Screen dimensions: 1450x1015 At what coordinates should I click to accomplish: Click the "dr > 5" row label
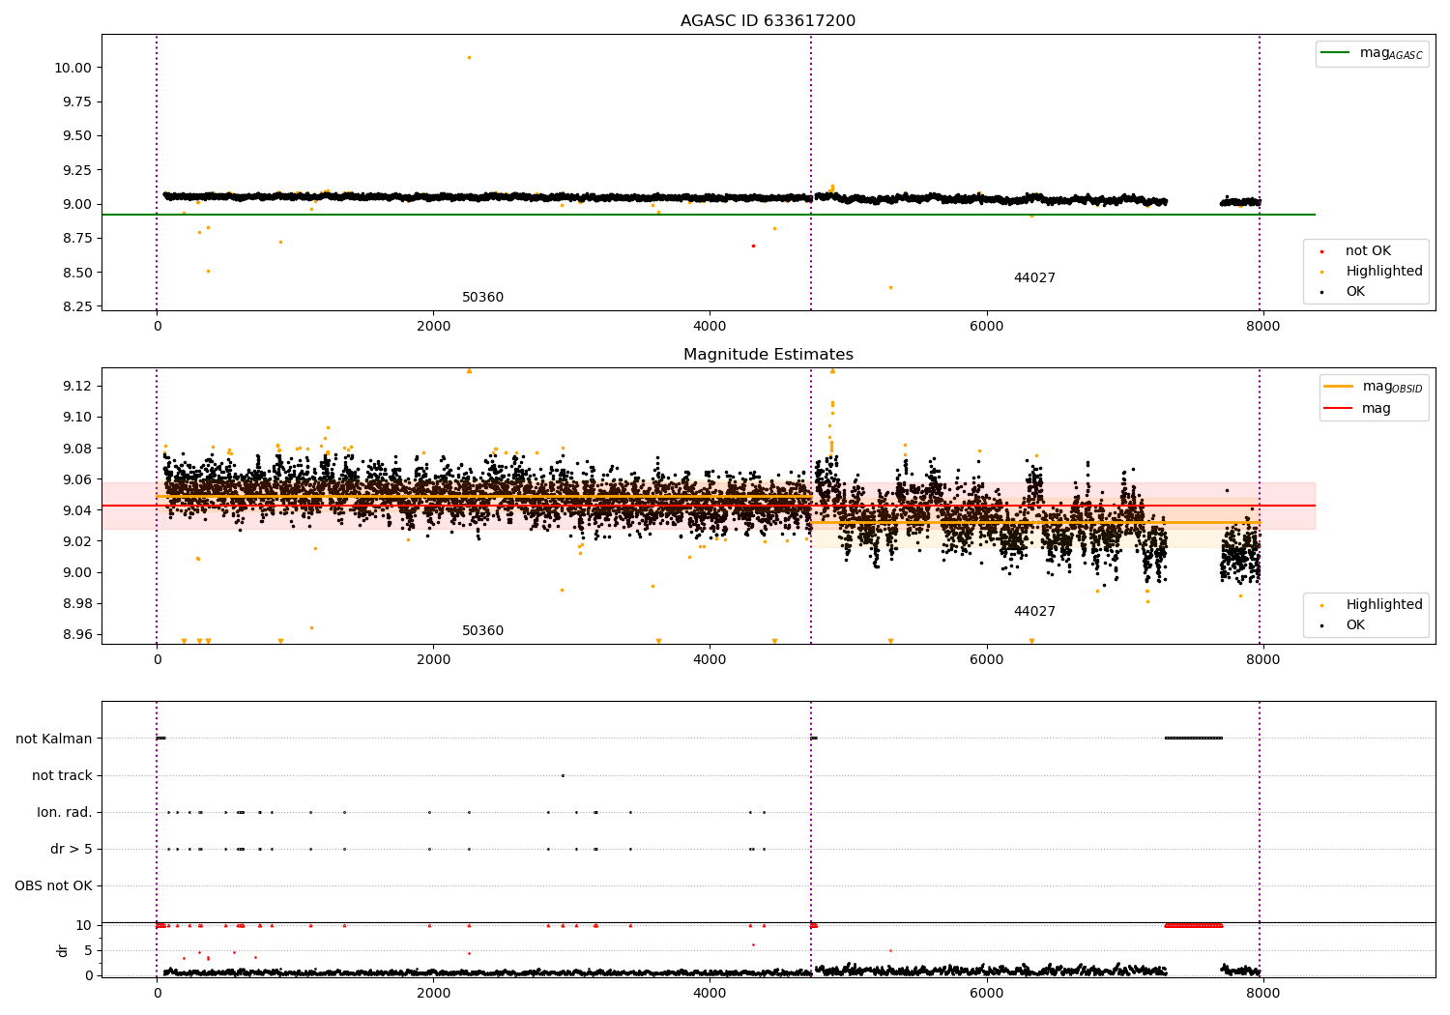72,850
